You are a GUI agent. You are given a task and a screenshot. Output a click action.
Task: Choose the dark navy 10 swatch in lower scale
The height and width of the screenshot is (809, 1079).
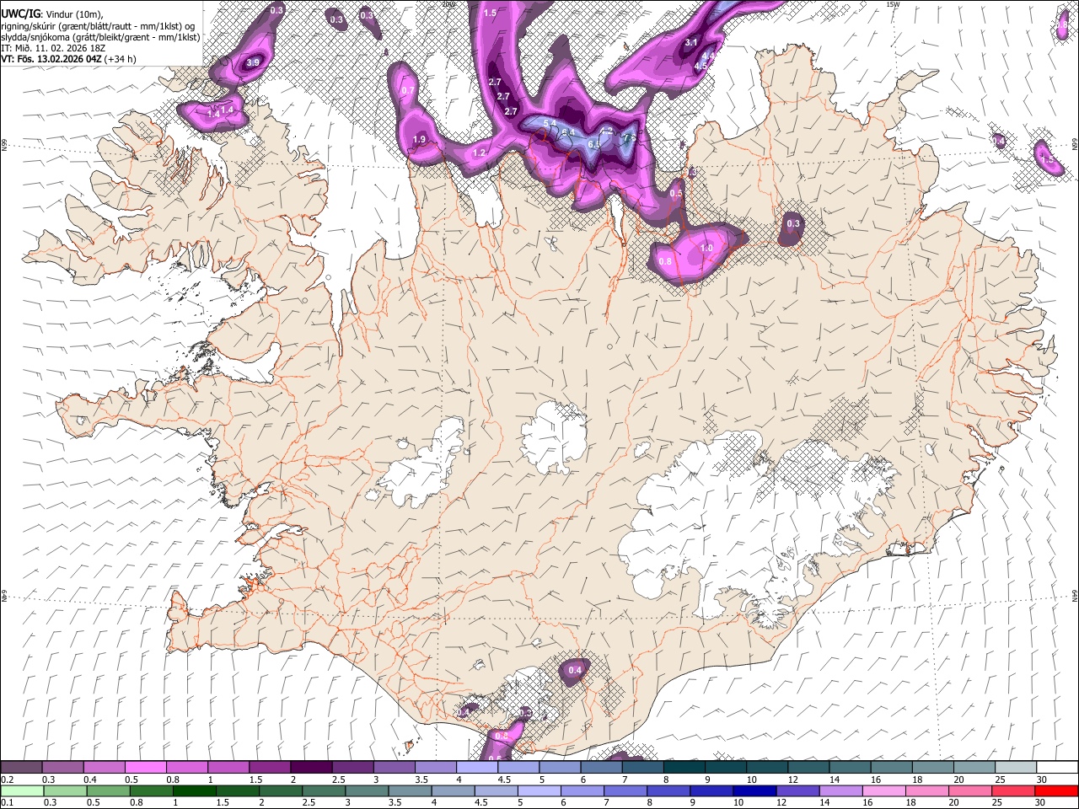tap(753, 790)
